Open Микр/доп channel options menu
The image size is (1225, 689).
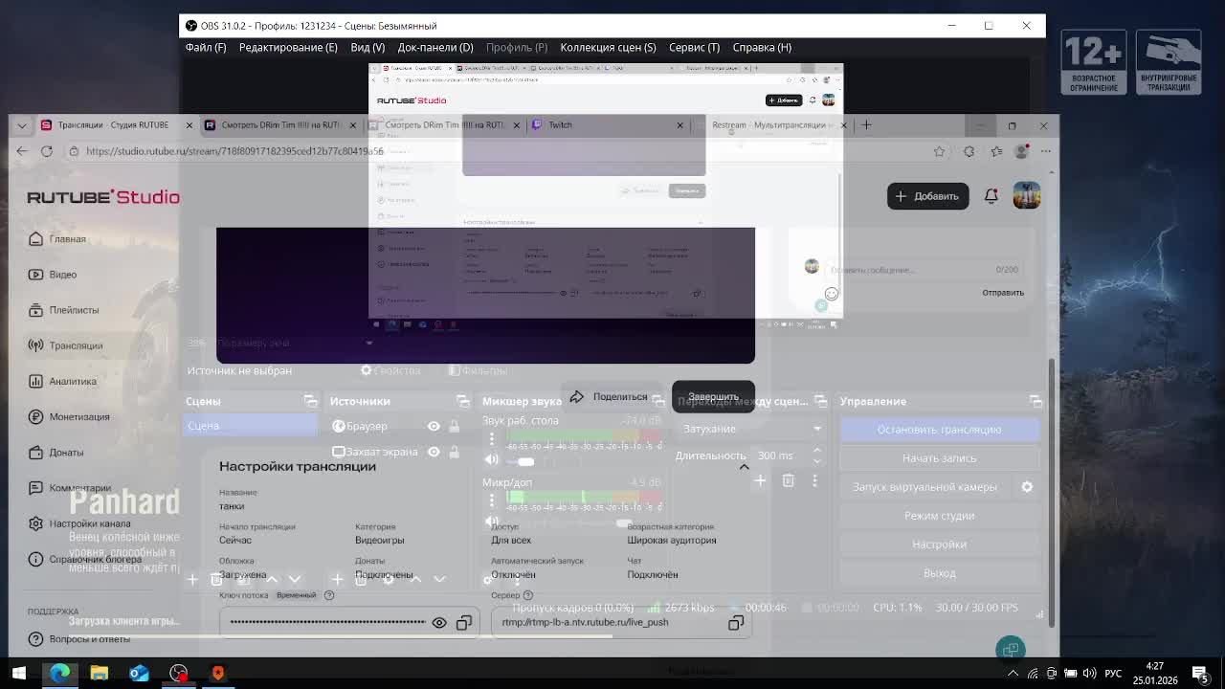[492, 500]
